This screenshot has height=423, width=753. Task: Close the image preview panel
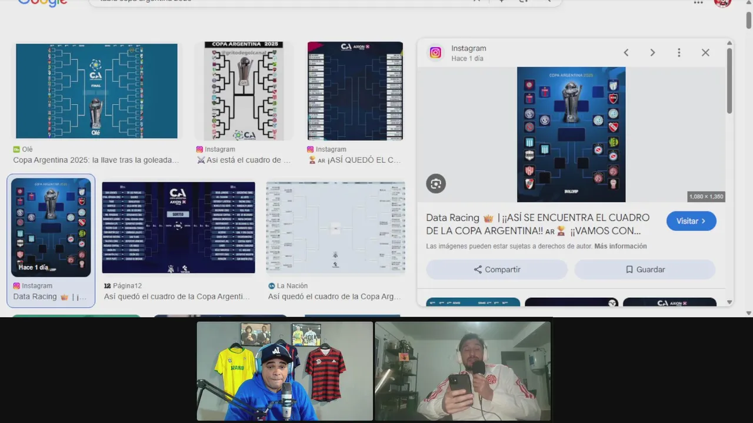pos(705,53)
